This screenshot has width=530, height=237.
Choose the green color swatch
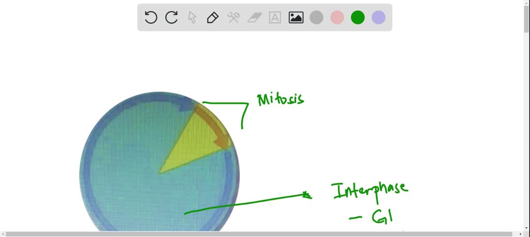(358, 17)
